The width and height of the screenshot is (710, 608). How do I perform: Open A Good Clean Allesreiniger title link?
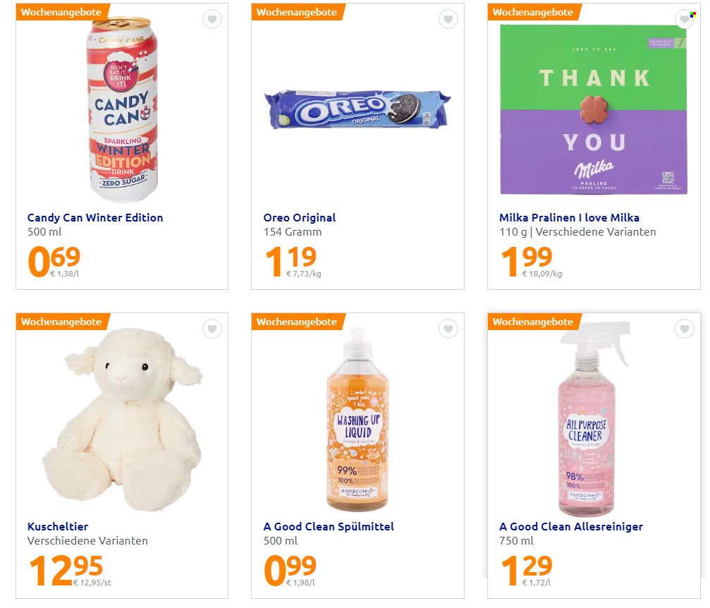[571, 526]
